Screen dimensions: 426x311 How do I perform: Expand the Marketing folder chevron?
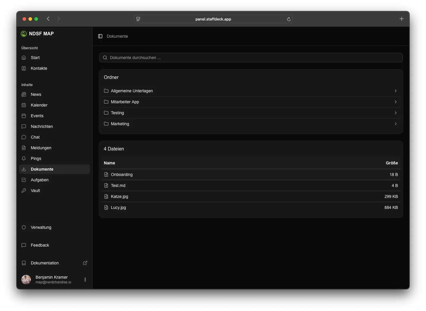[396, 124]
